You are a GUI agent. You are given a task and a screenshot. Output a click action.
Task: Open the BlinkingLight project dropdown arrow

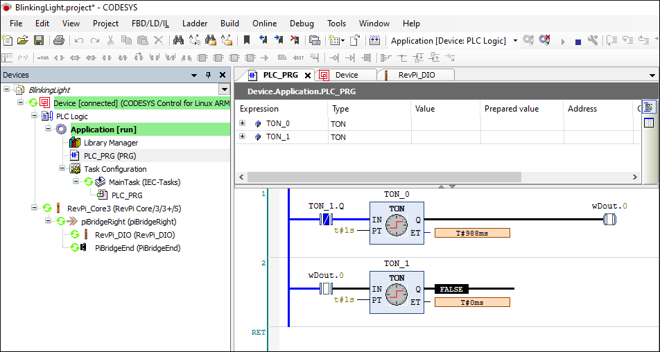click(225, 89)
